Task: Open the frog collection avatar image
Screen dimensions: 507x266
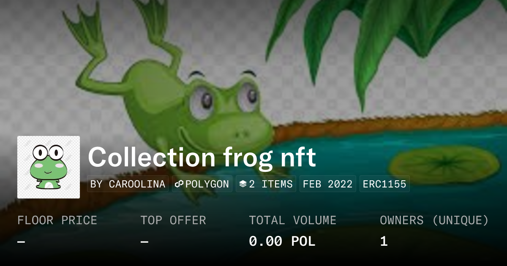Action: pyautogui.click(x=49, y=167)
